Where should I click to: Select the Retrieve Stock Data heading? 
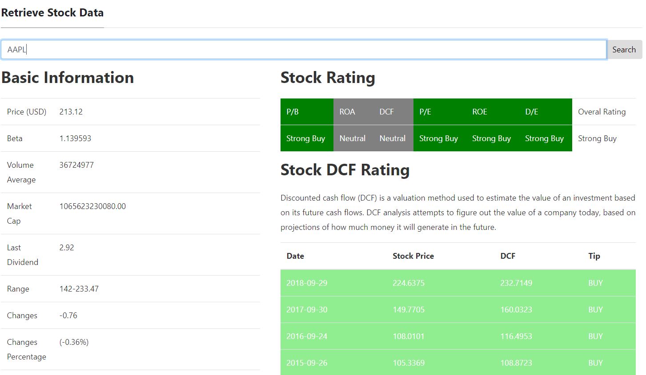[x=52, y=13]
